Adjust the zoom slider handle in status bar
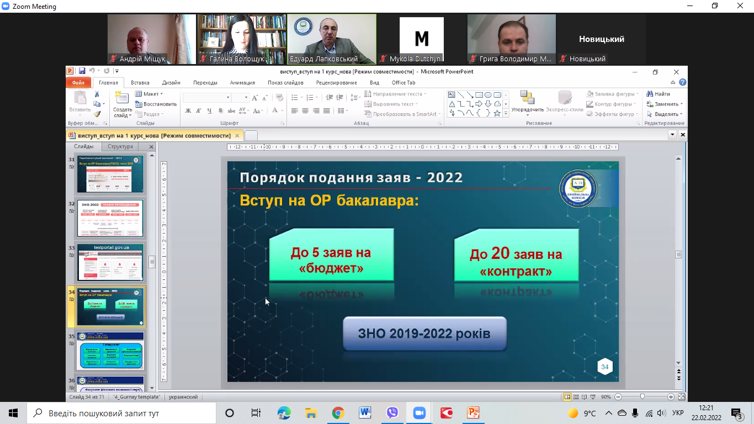The image size is (754, 424). pos(642,397)
